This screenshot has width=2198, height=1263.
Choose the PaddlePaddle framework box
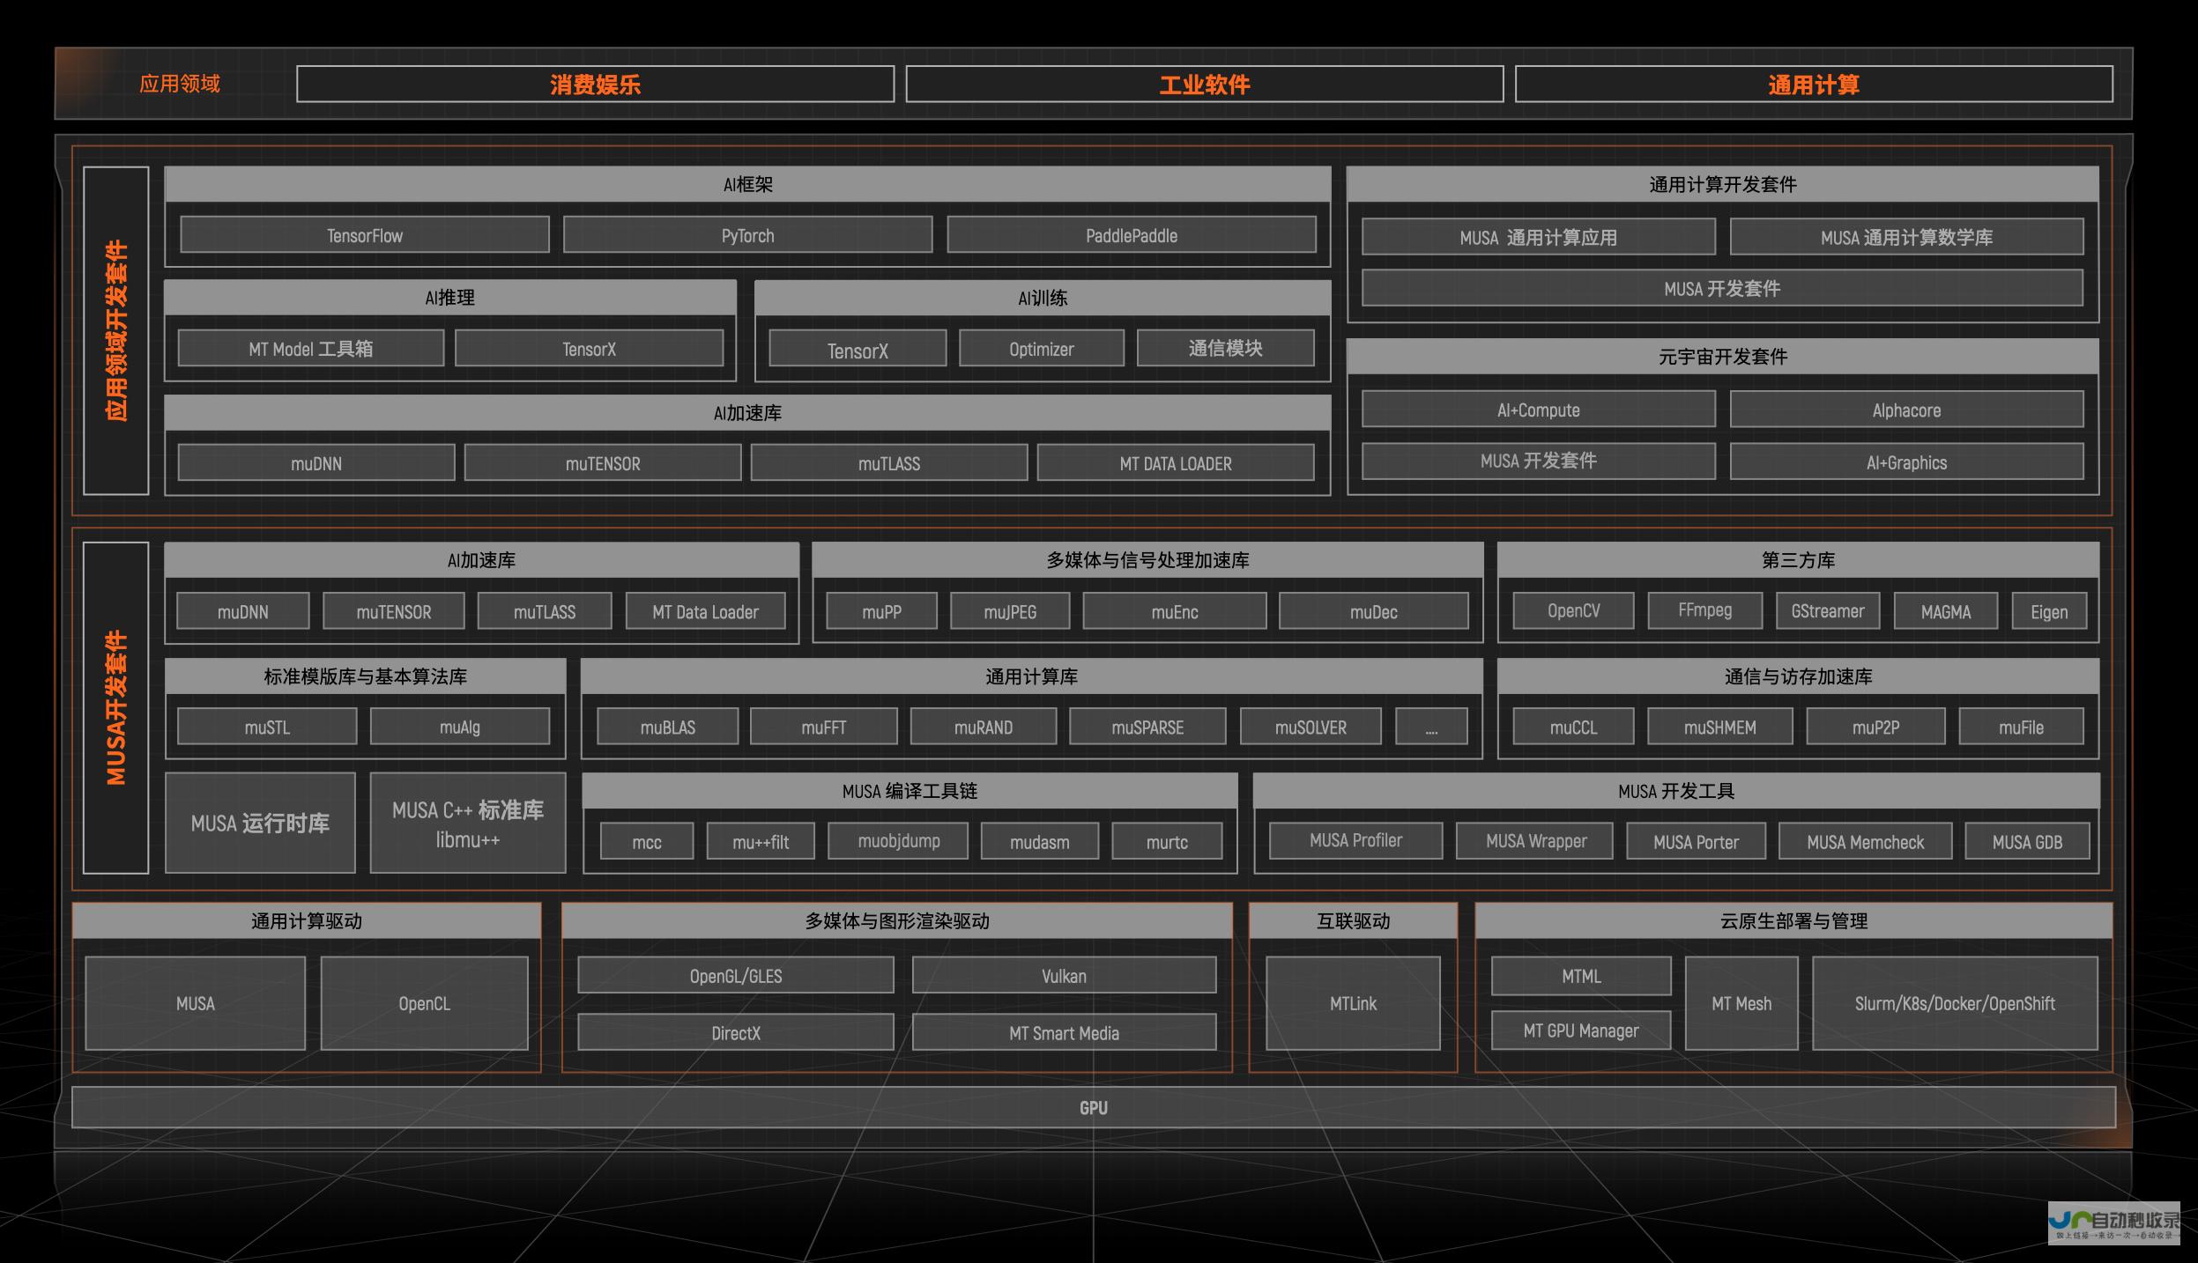coord(1132,235)
